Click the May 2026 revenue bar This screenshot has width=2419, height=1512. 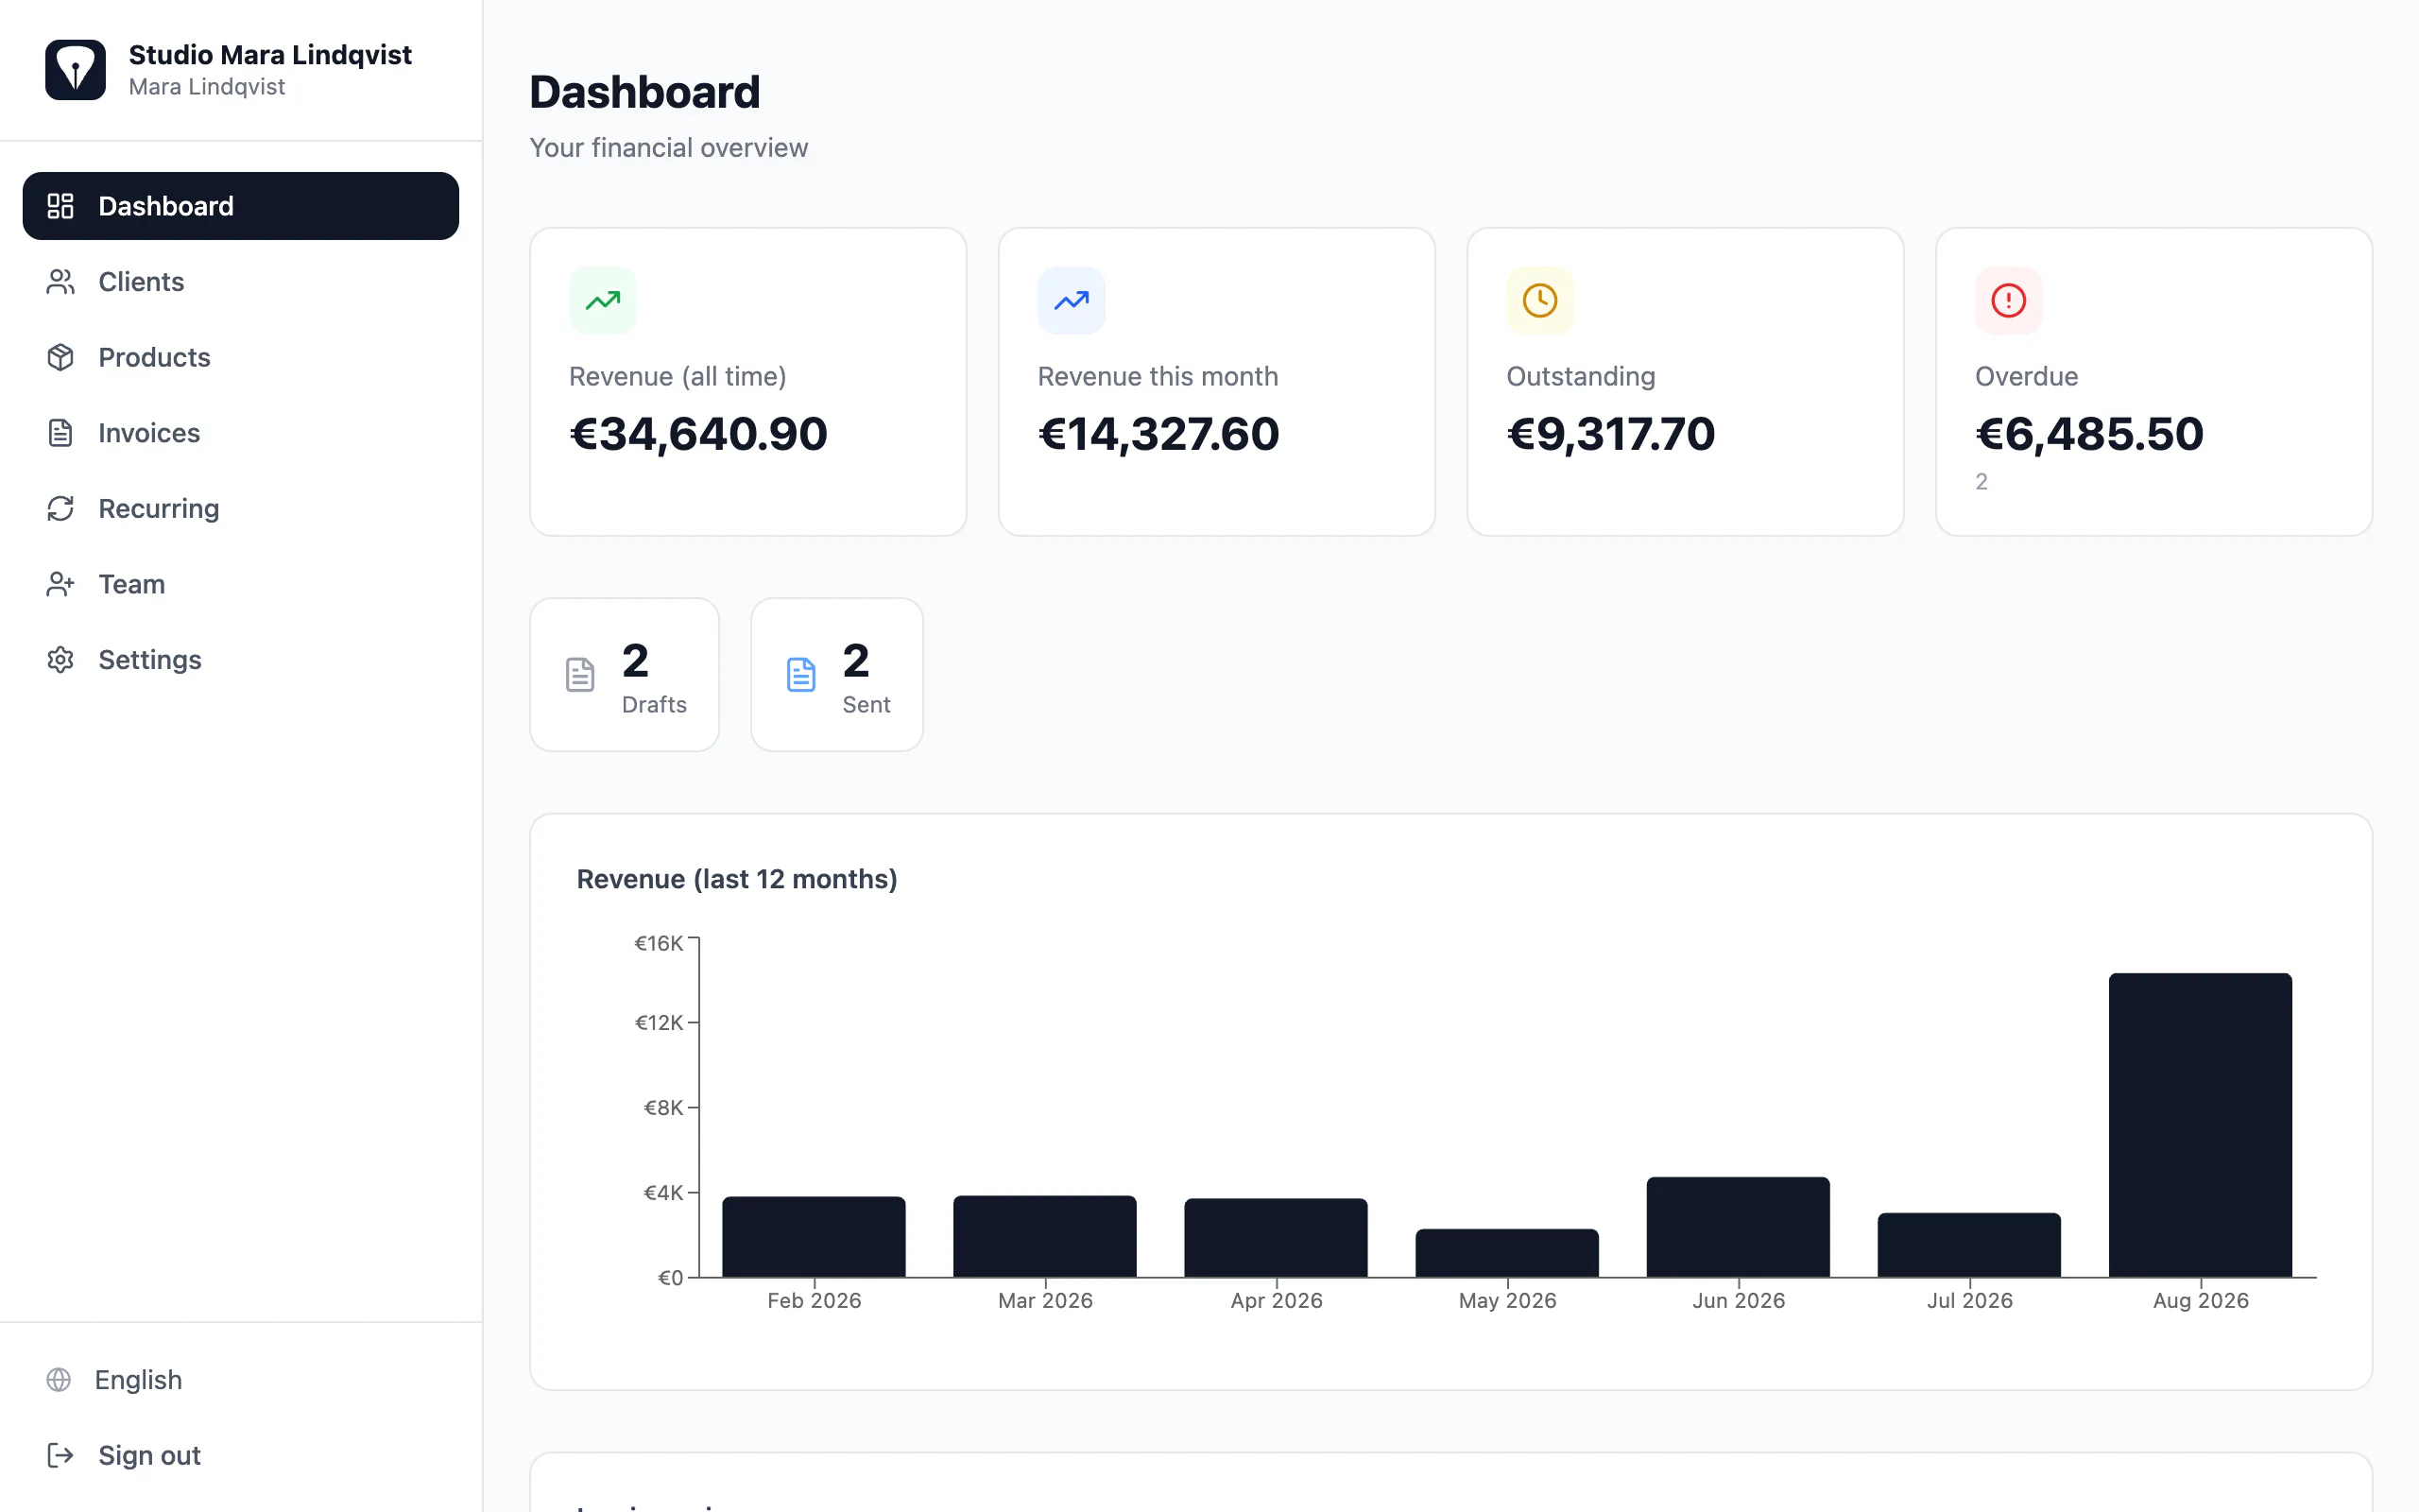point(1507,1253)
